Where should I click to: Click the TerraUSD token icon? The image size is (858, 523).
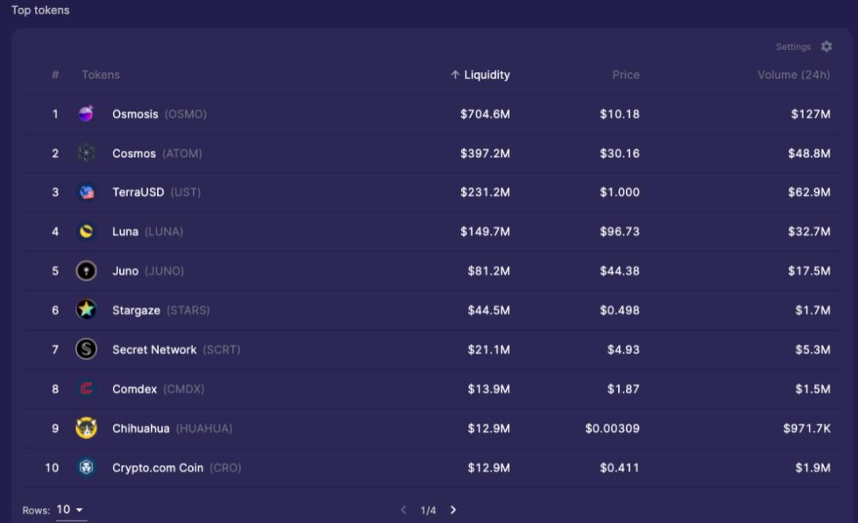(86, 192)
